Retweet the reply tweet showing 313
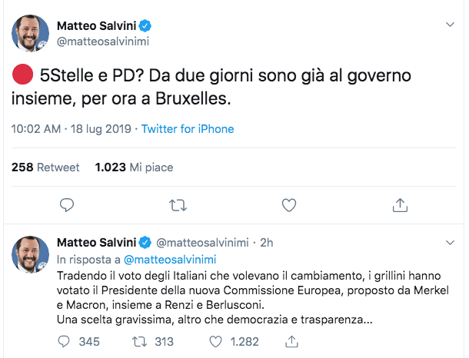469x358 pixels. coord(142,341)
